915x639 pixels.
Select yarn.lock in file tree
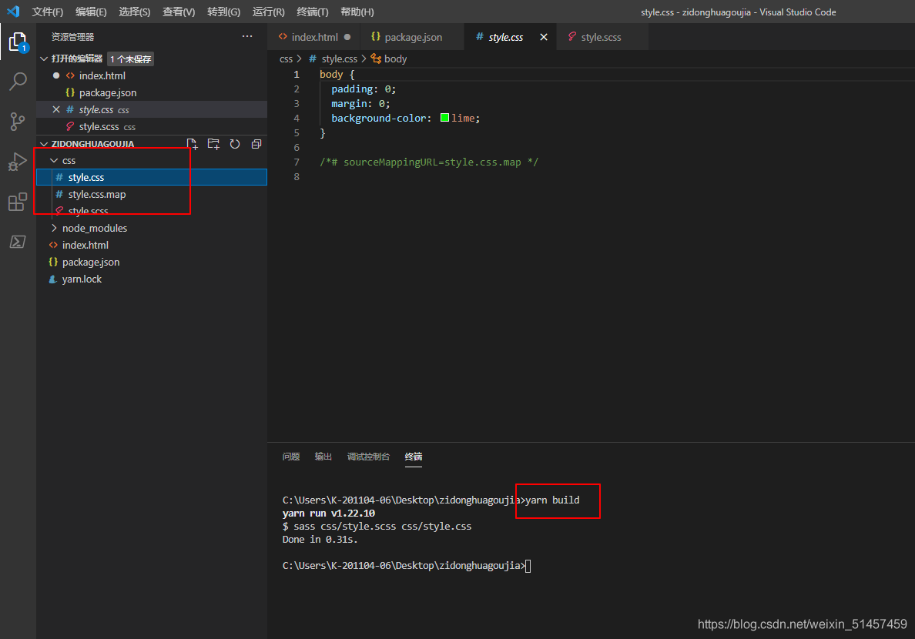152,279
